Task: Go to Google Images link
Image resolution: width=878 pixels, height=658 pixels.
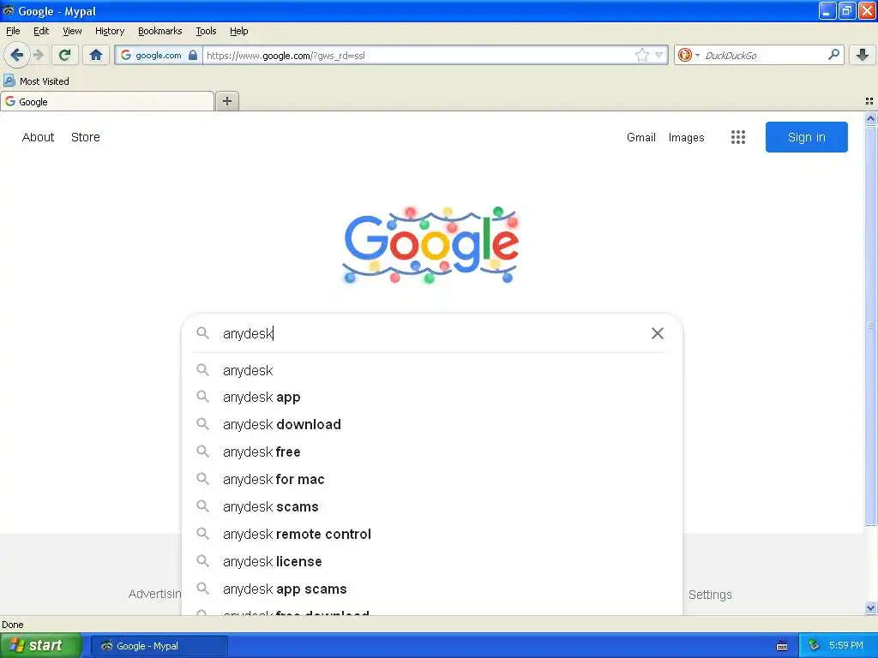Action: [687, 137]
